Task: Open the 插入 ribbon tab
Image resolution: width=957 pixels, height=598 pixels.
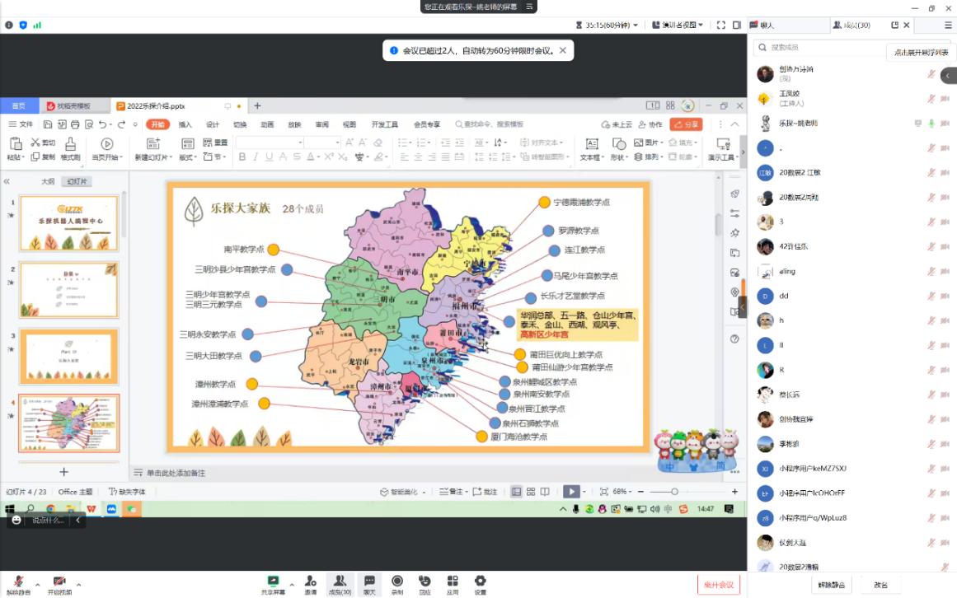Action: pyautogui.click(x=185, y=124)
